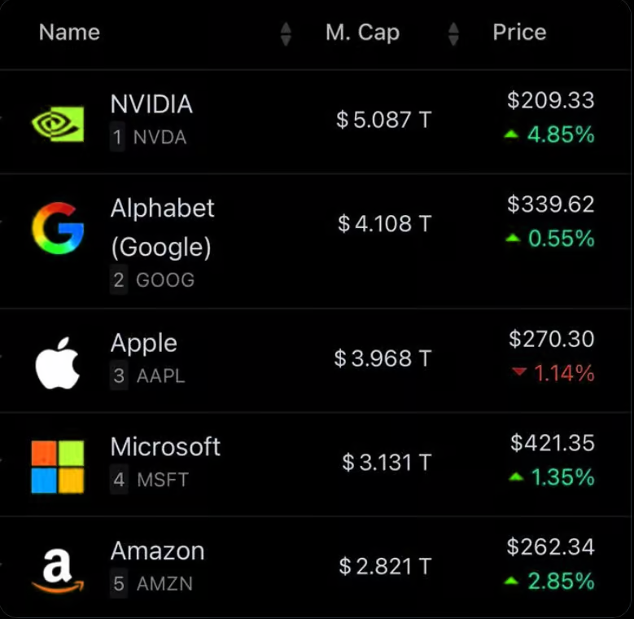Click the GOOG ticker symbol
Viewport: 634px width, 619px height.
pos(164,280)
